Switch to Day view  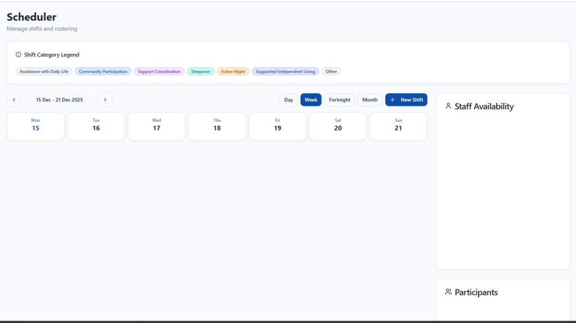[x=289, y=100]
